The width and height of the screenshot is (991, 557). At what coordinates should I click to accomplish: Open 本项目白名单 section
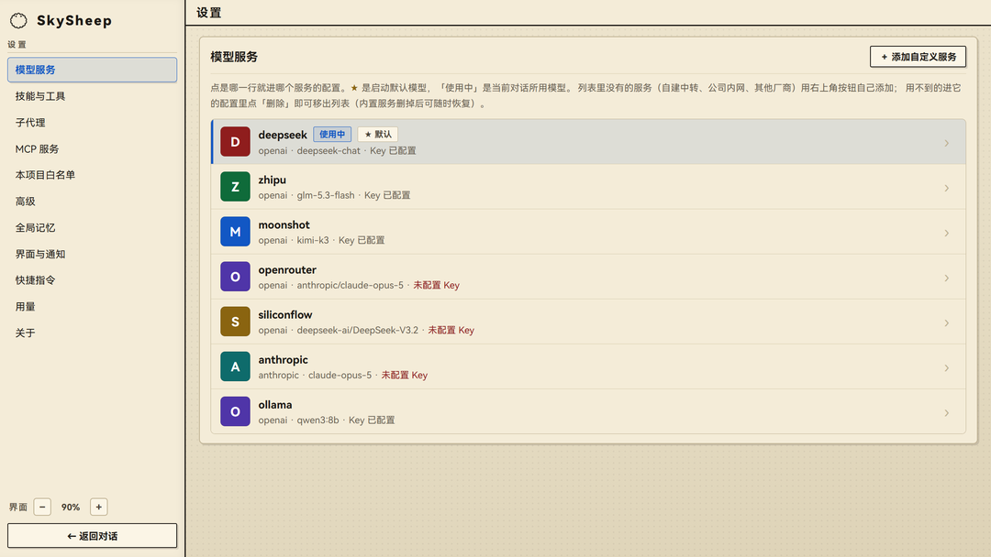pos(93,175)
